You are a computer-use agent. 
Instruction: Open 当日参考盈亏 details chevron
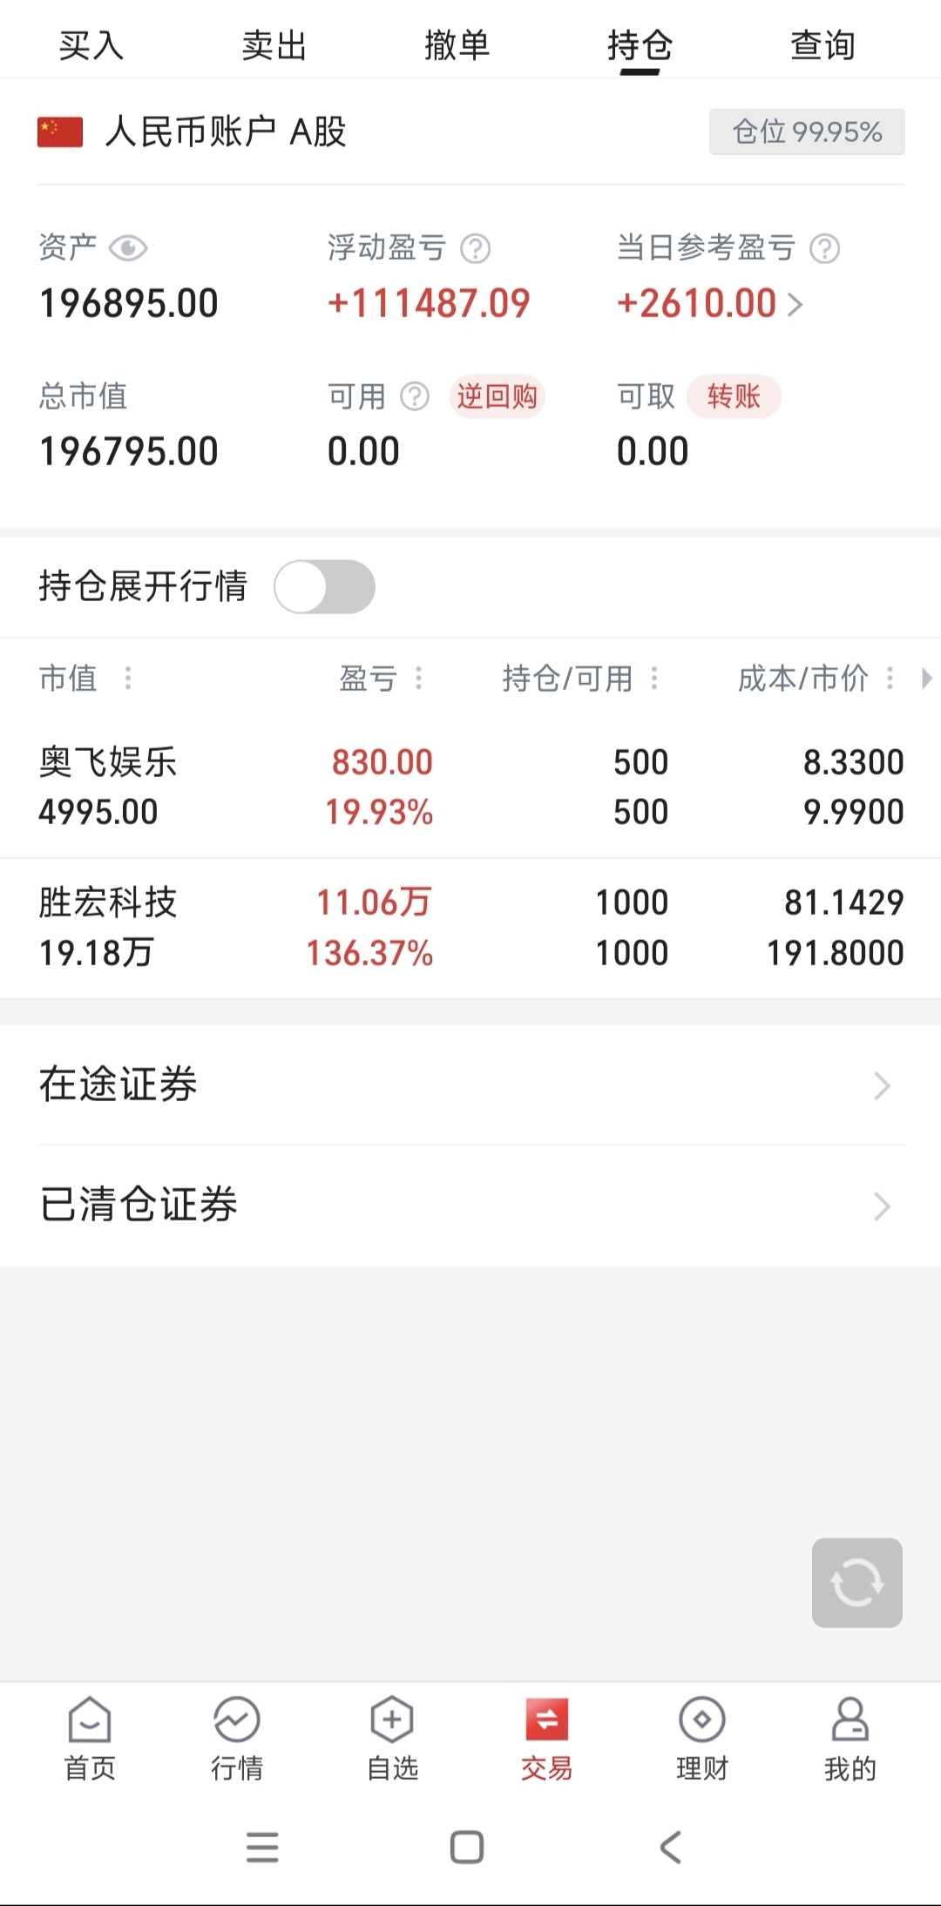coord(795,304)
